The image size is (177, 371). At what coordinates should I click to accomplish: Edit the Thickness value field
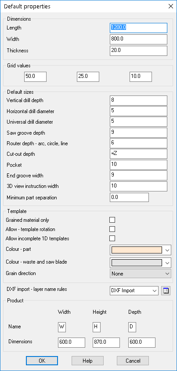pos(138,51)
